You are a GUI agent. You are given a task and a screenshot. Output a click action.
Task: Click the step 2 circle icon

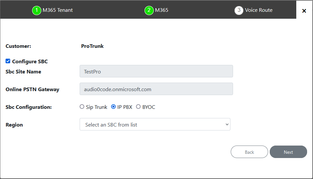(149, 10)
